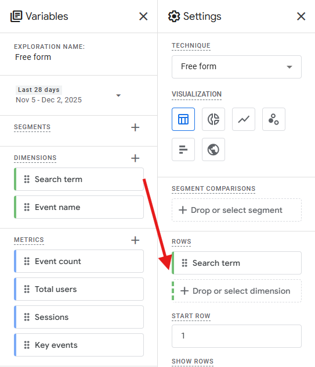Open the date range dropdown arrow
This screenshot has height=367, width=315.
[x=118, y=95]
